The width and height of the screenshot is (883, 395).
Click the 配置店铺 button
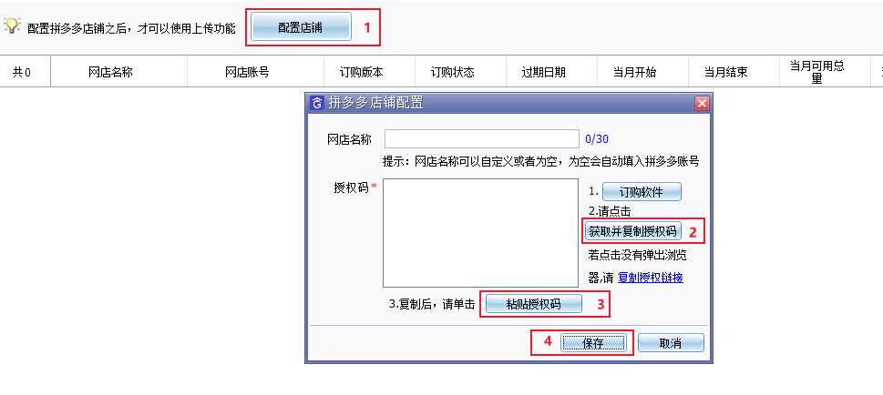click(301, 27)
